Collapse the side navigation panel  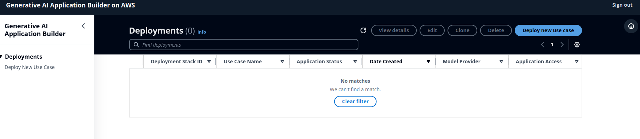click(x=83, y=26)
